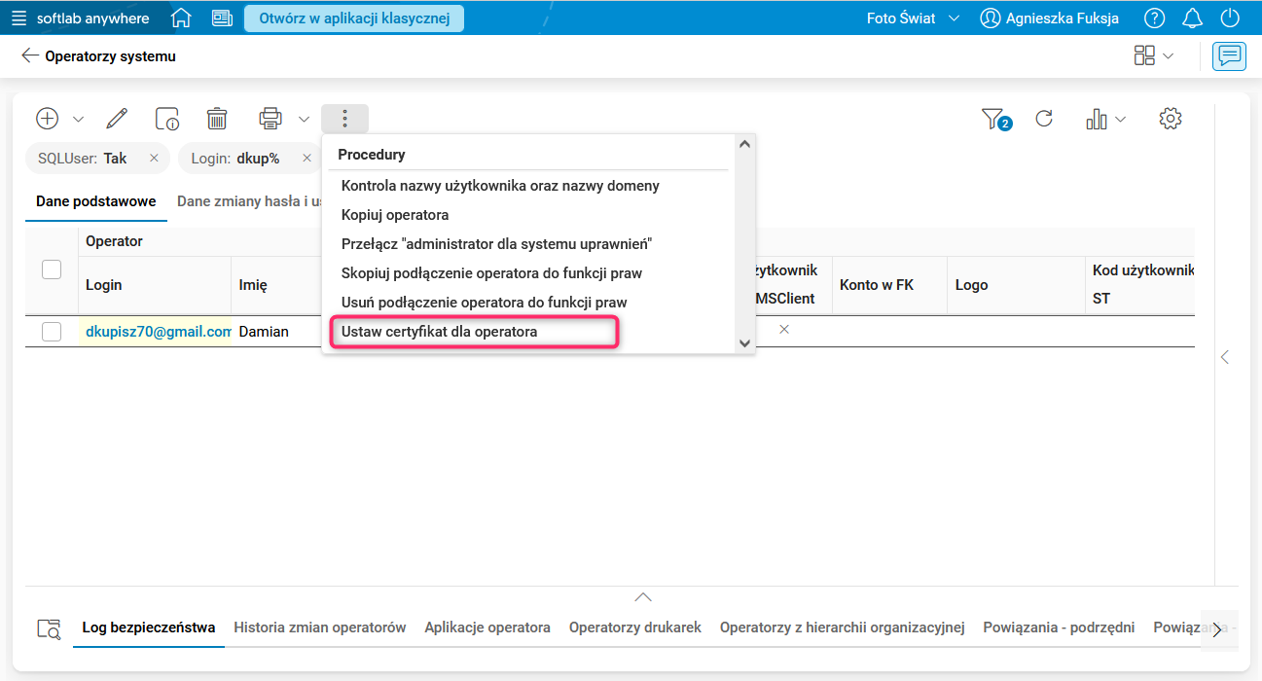
Task: Open Operatorzy drukarek tab
Action: [635, 627]
